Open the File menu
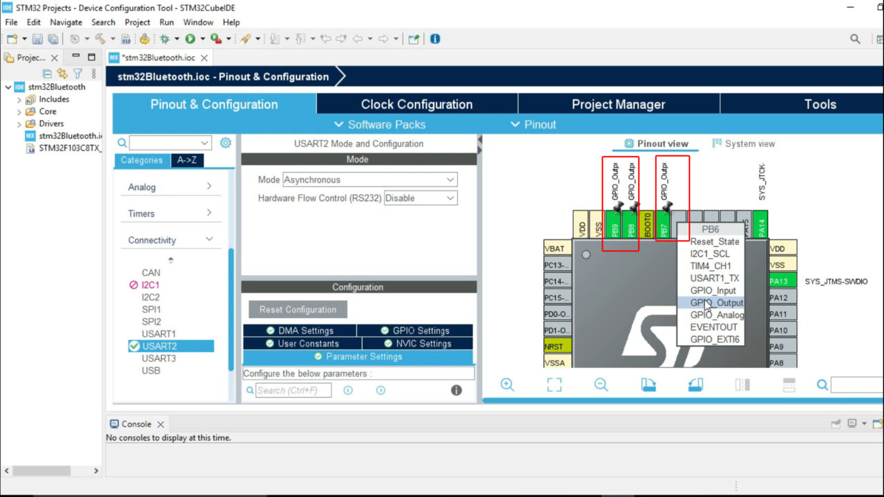Viewport: 884px width, 497px height. (11, 22)
